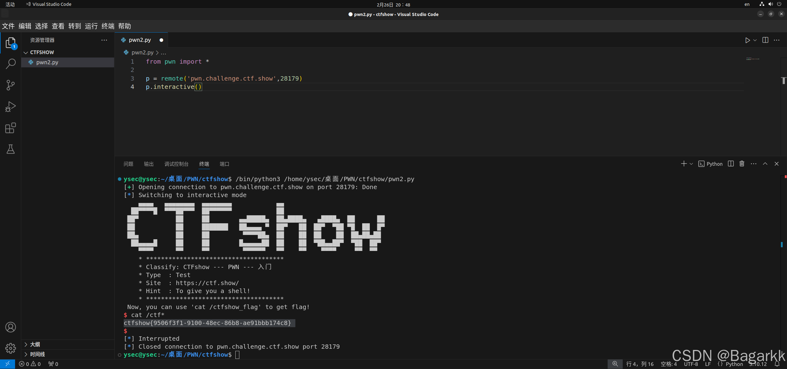Click UTF-8 encoding in status bar
Viewport: 787px width, 369px height.
[x=691, y=364]
